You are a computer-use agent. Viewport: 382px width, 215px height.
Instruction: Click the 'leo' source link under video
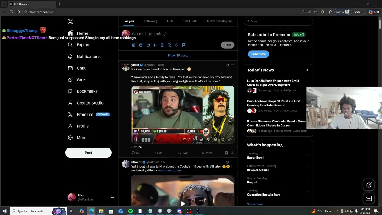coord(140,147)
